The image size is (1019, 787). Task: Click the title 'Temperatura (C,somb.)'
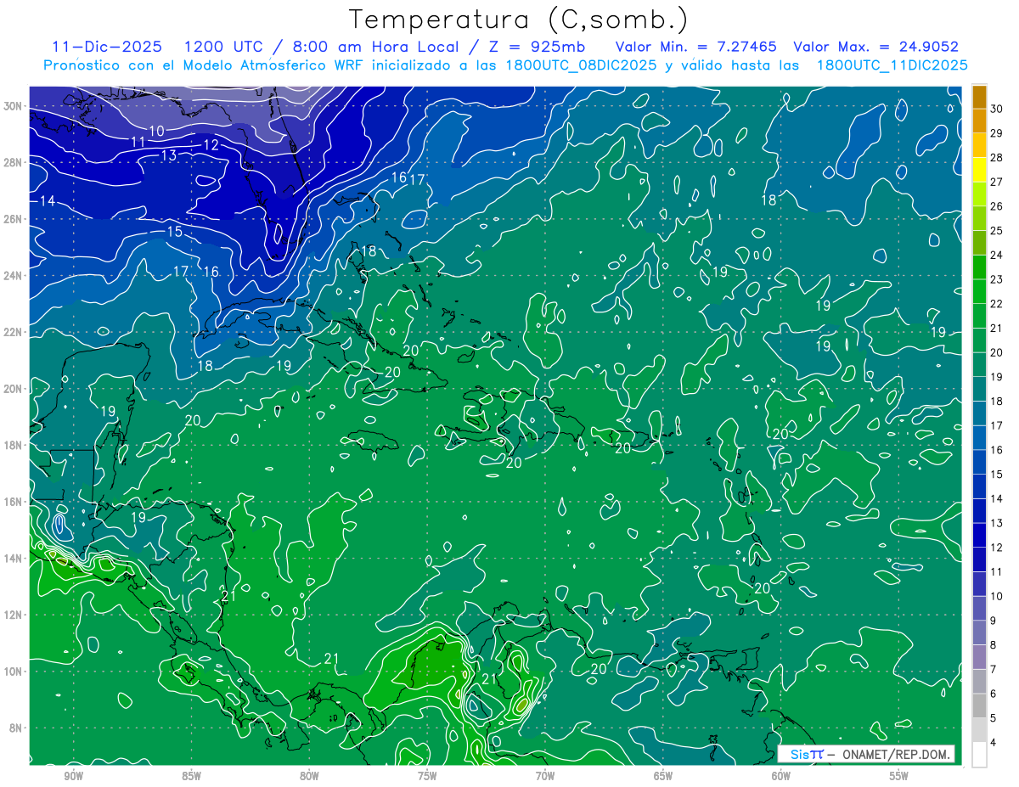[x=518, y=19]
